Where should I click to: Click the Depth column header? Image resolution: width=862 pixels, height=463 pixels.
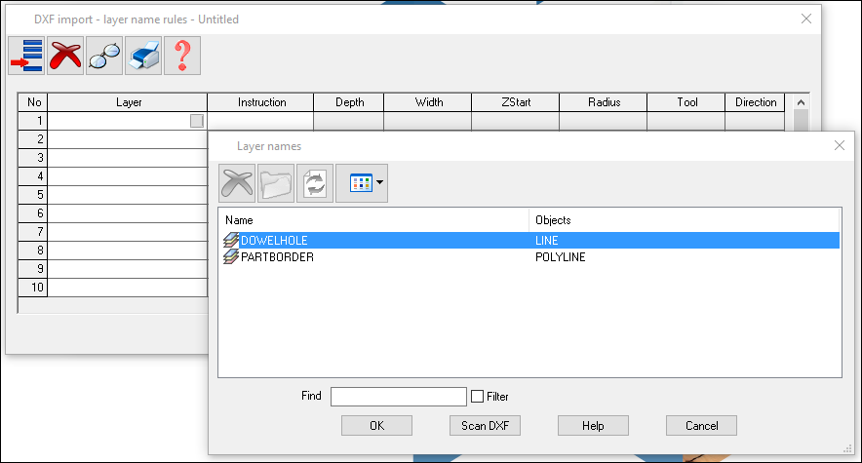point(349,102)
